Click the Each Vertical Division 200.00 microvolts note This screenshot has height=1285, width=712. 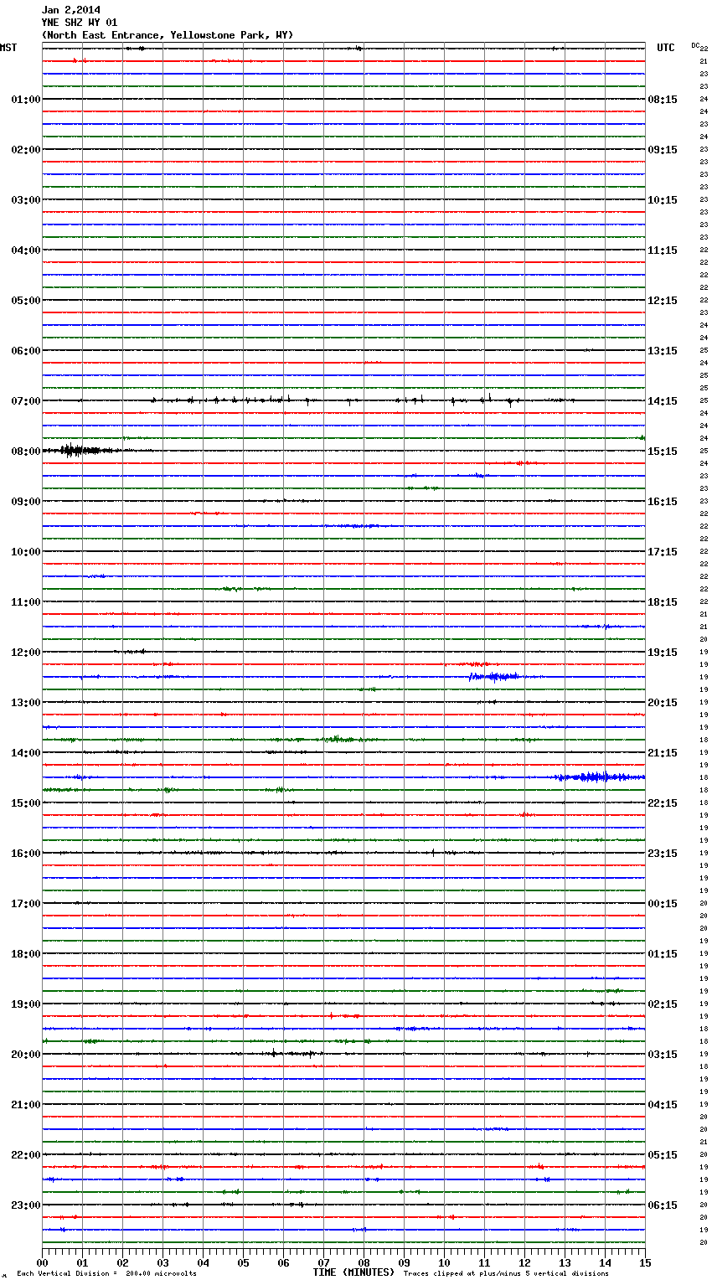coord(106,1273)
